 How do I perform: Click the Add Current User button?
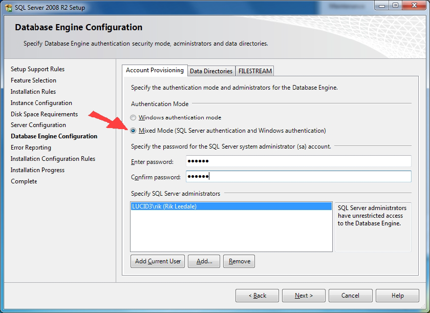tap(158, 261)
